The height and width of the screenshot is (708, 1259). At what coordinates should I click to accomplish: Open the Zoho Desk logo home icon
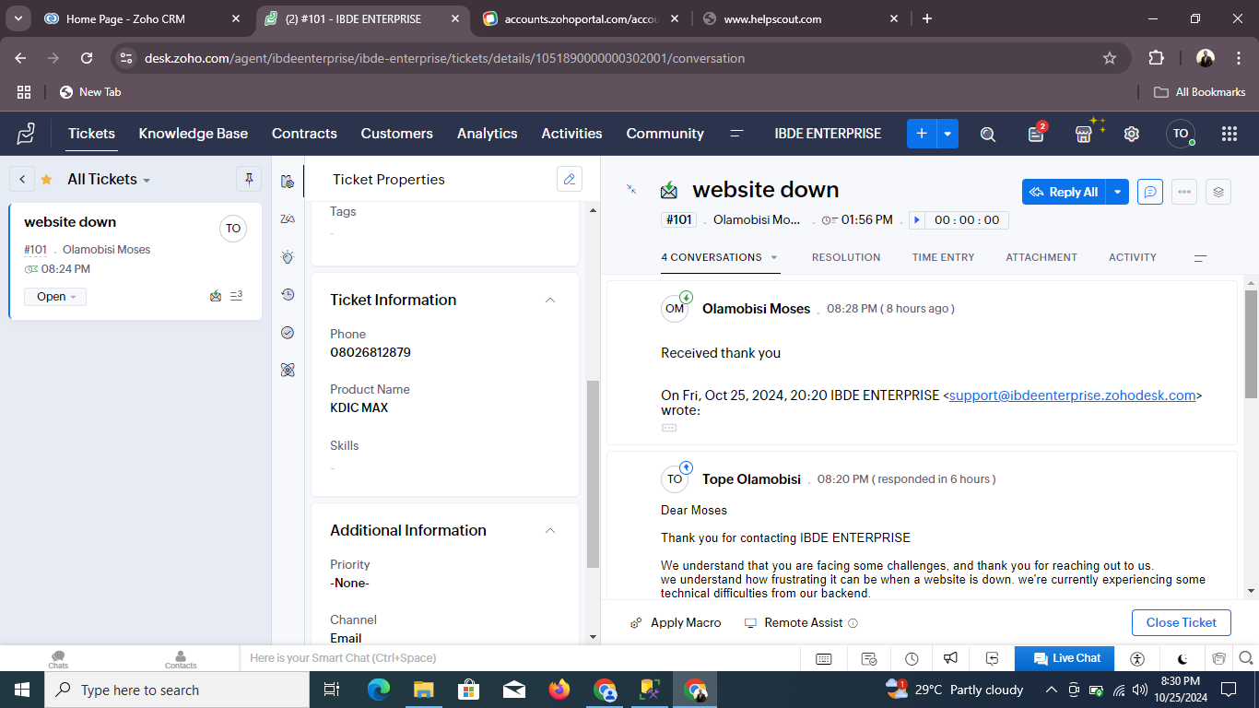click(x=26, y=134)
